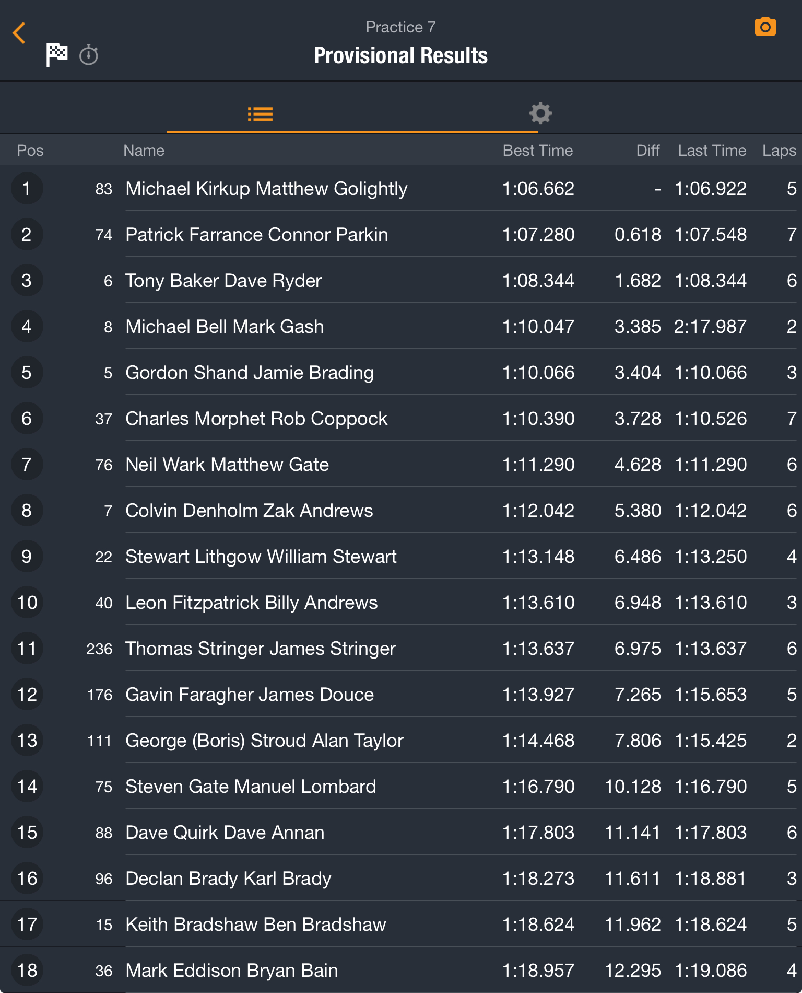Image resolution: width=802 pixels, height=993 pixels.
Task: Click the Last Time column header
Action: point(712,151)
